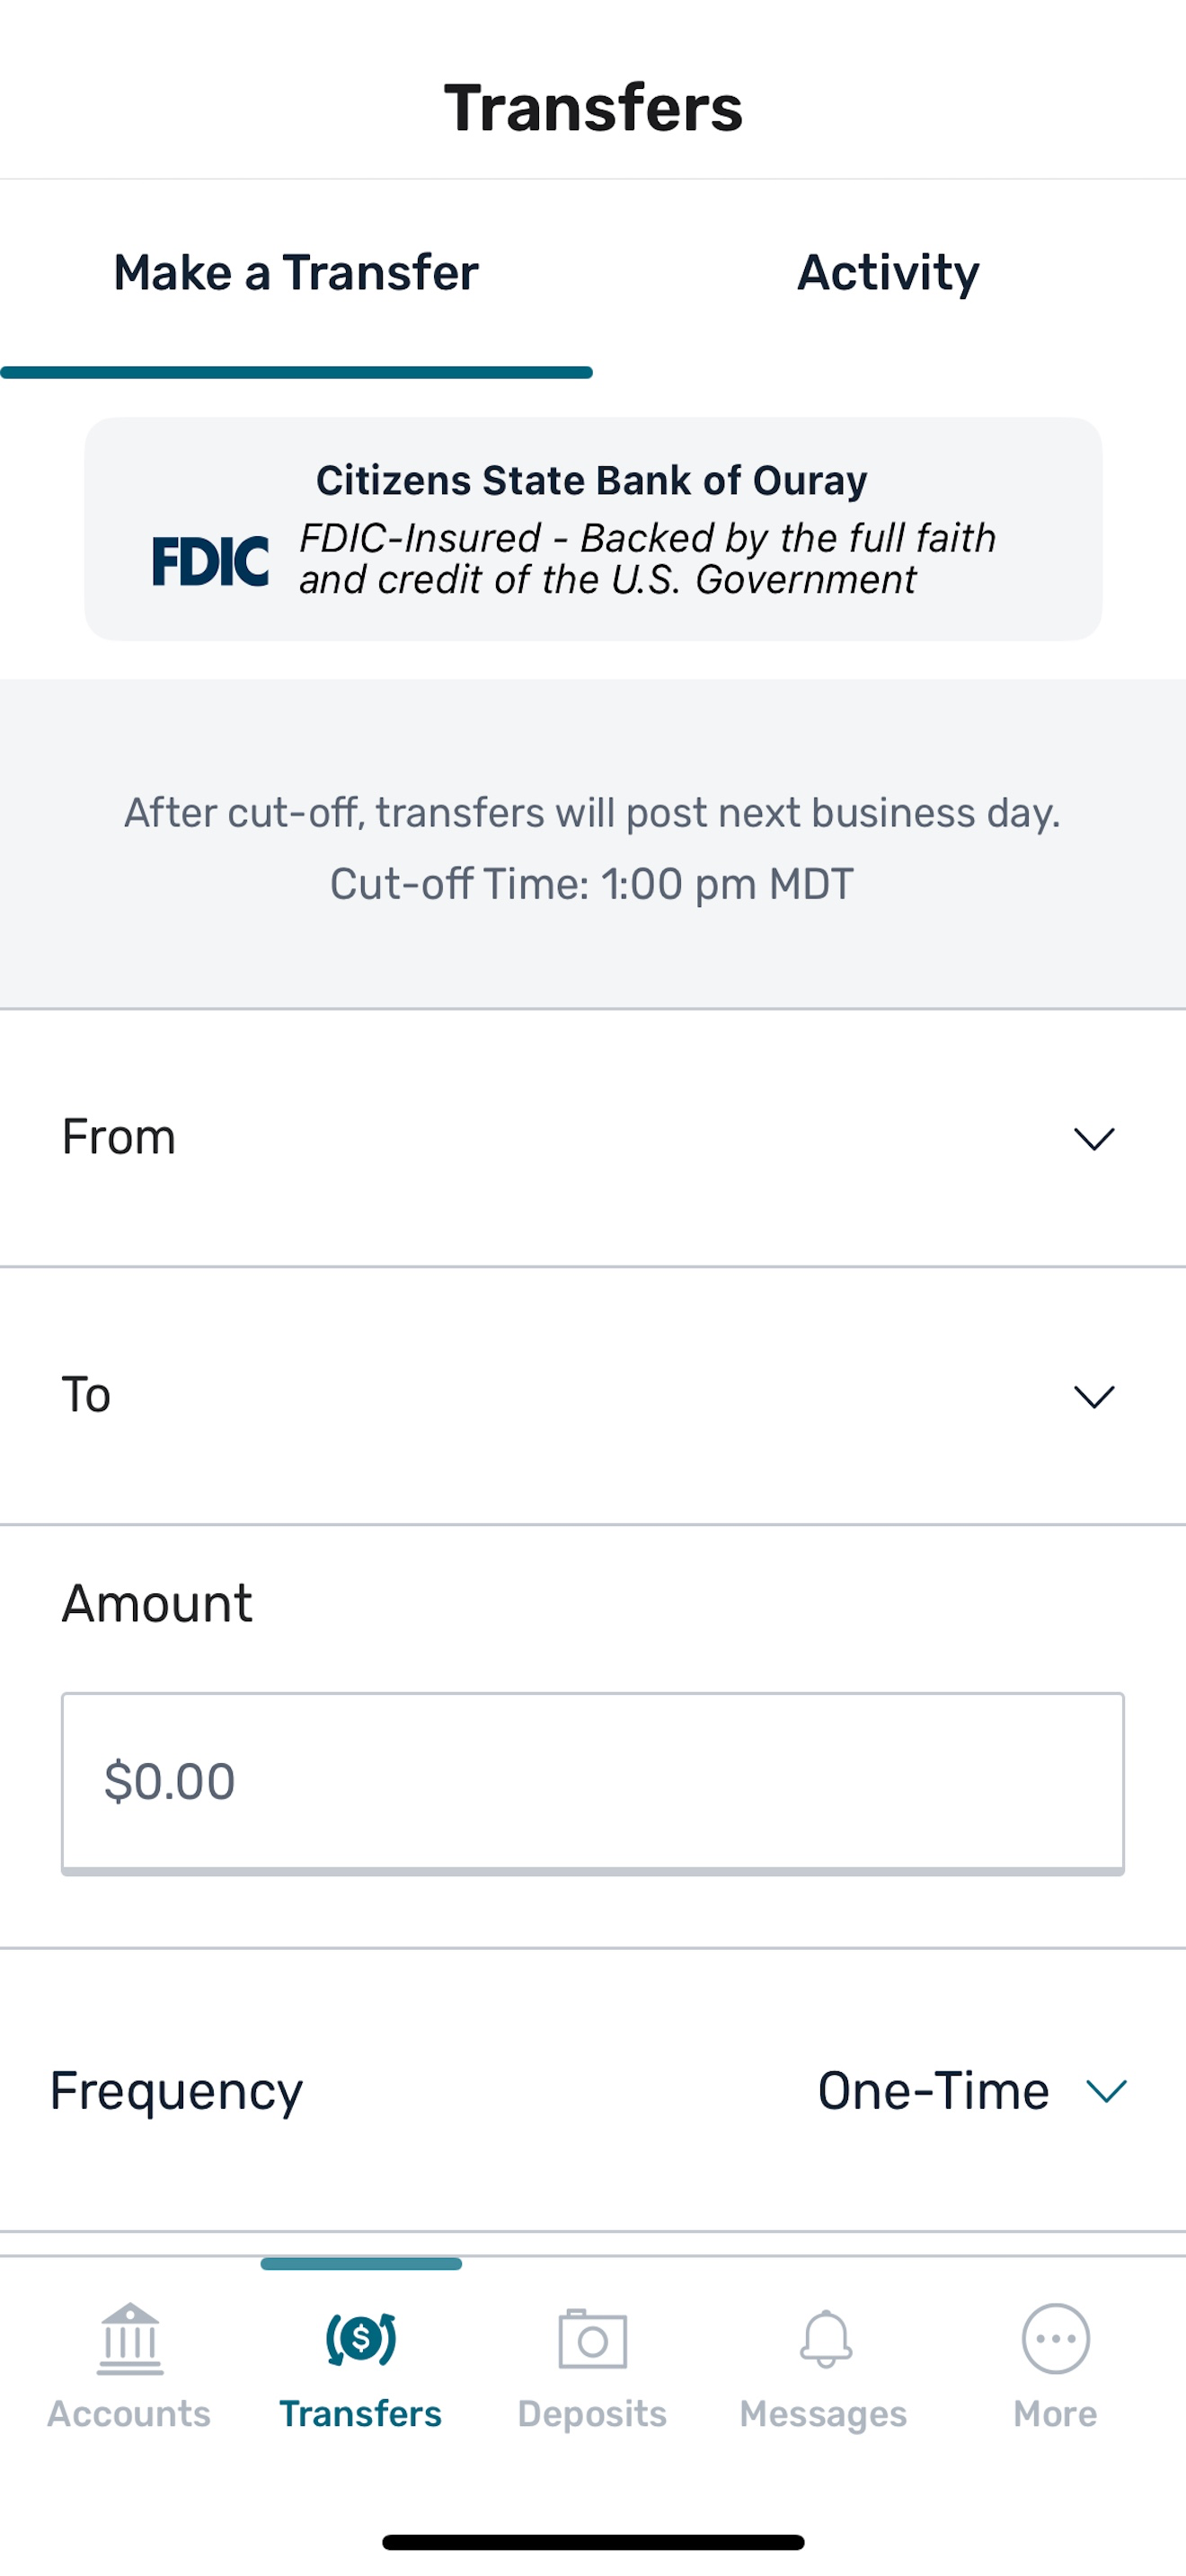Open the More ellipsis icon
Screen dimensions: 1186x2576
[x=1055, y=2338]
